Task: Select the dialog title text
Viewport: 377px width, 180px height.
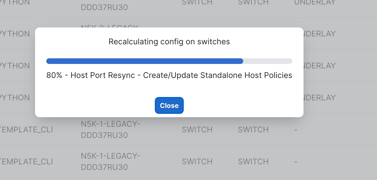Action: point(169,41)
